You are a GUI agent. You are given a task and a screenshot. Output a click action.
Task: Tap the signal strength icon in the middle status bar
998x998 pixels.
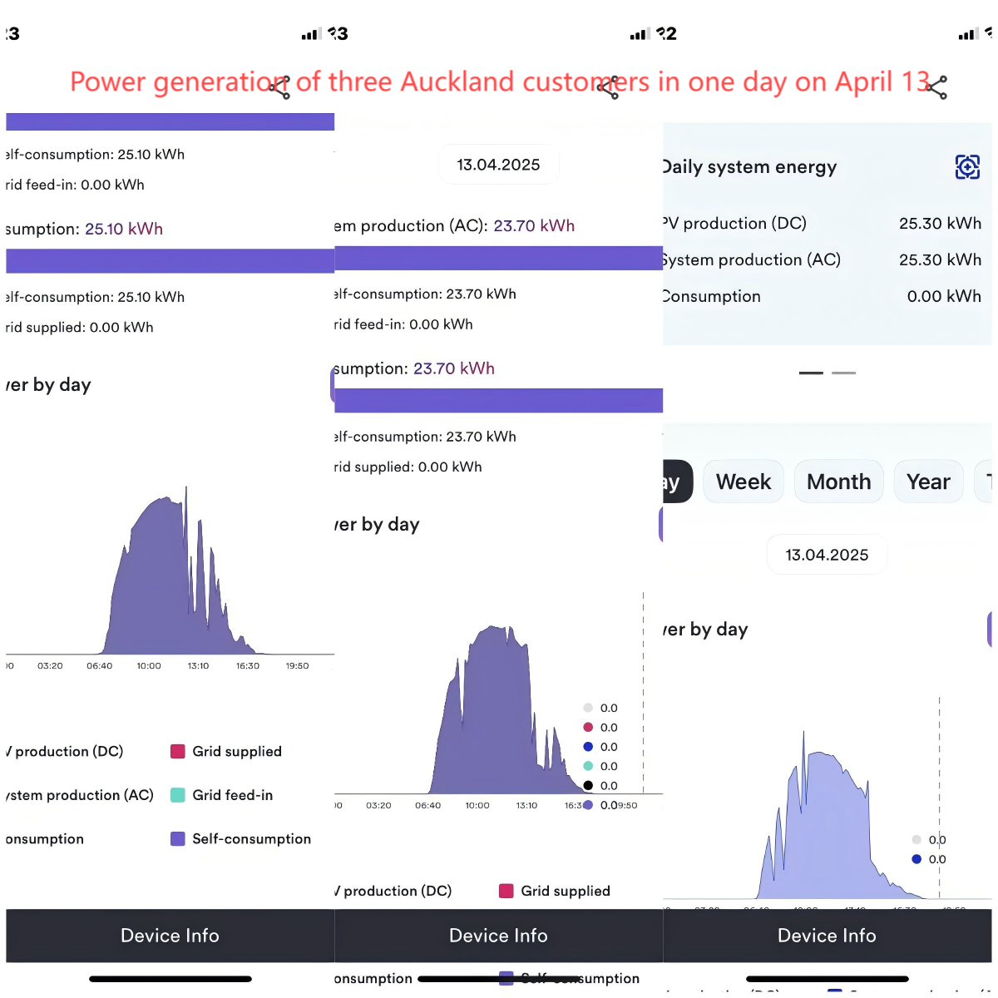pos(640,34)
